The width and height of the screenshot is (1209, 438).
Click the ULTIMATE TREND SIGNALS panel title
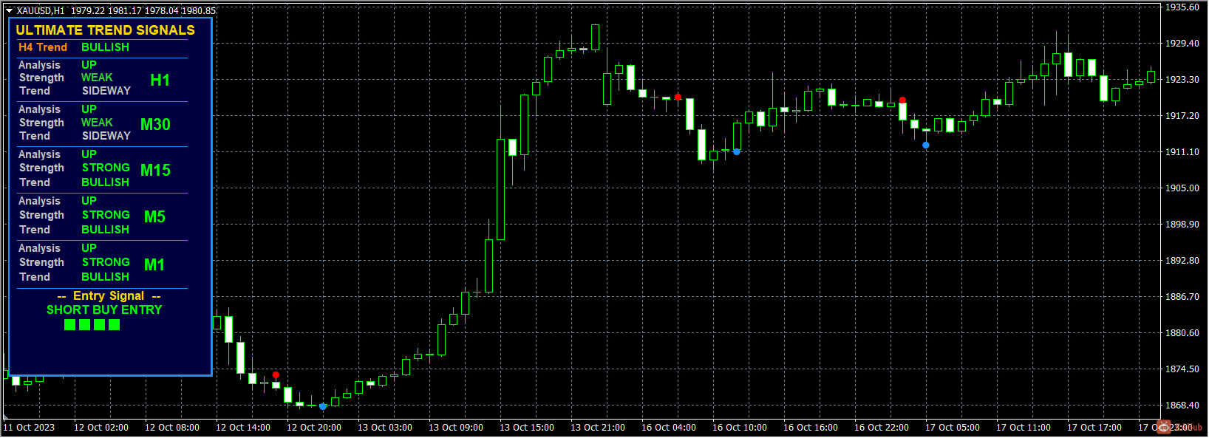click(106, 30)
